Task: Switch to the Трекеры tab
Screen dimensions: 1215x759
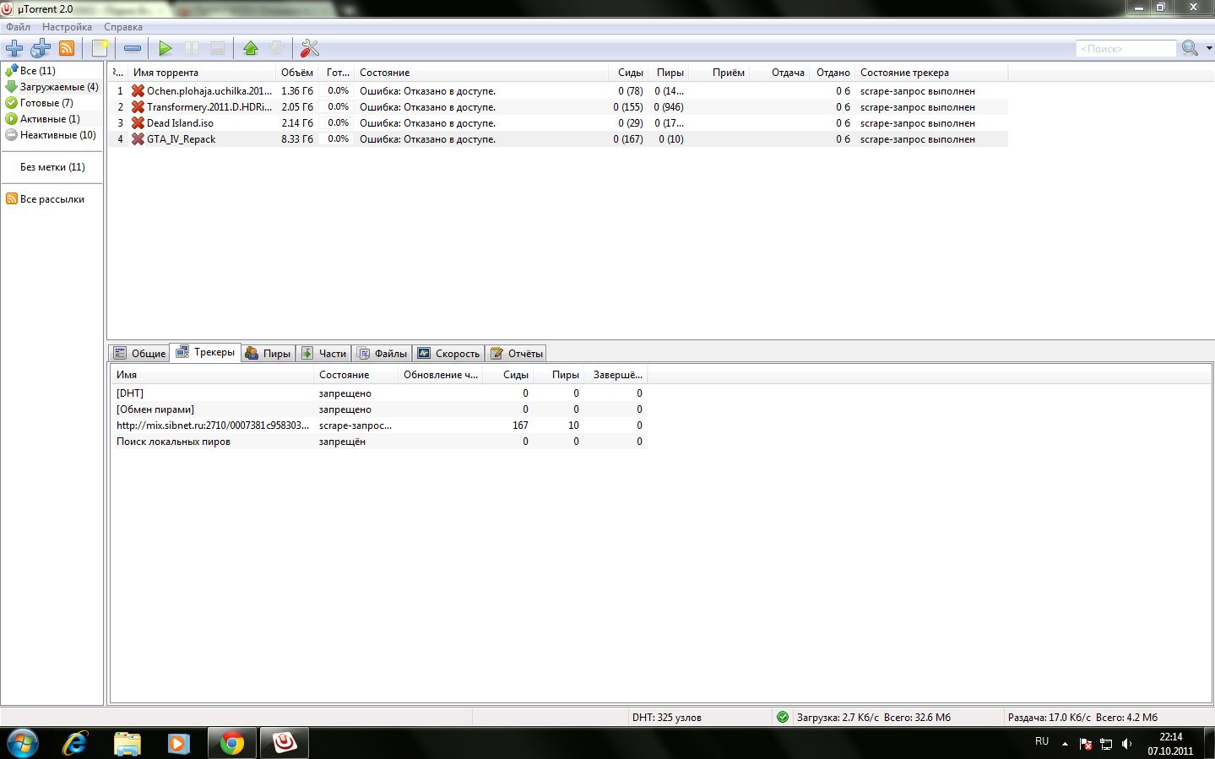Action: [205, 352]
